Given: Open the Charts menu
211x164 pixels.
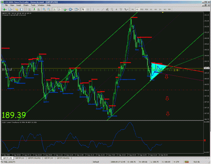Looking at the screenshot, I should pos(26,5).
